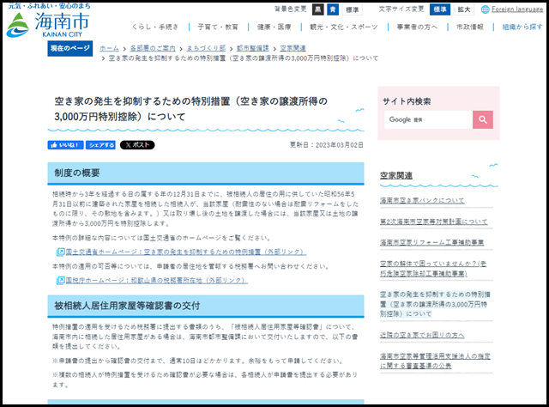Click the X ポスト post button

pyautogui.click(x=137, y=145)
